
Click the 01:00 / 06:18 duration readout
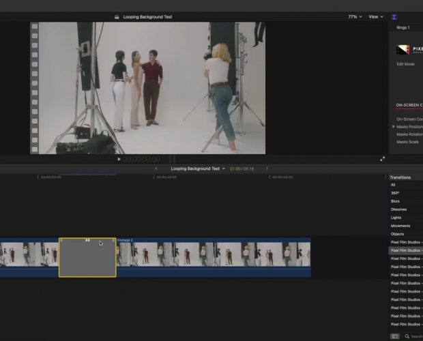click(x=242, y=168)
